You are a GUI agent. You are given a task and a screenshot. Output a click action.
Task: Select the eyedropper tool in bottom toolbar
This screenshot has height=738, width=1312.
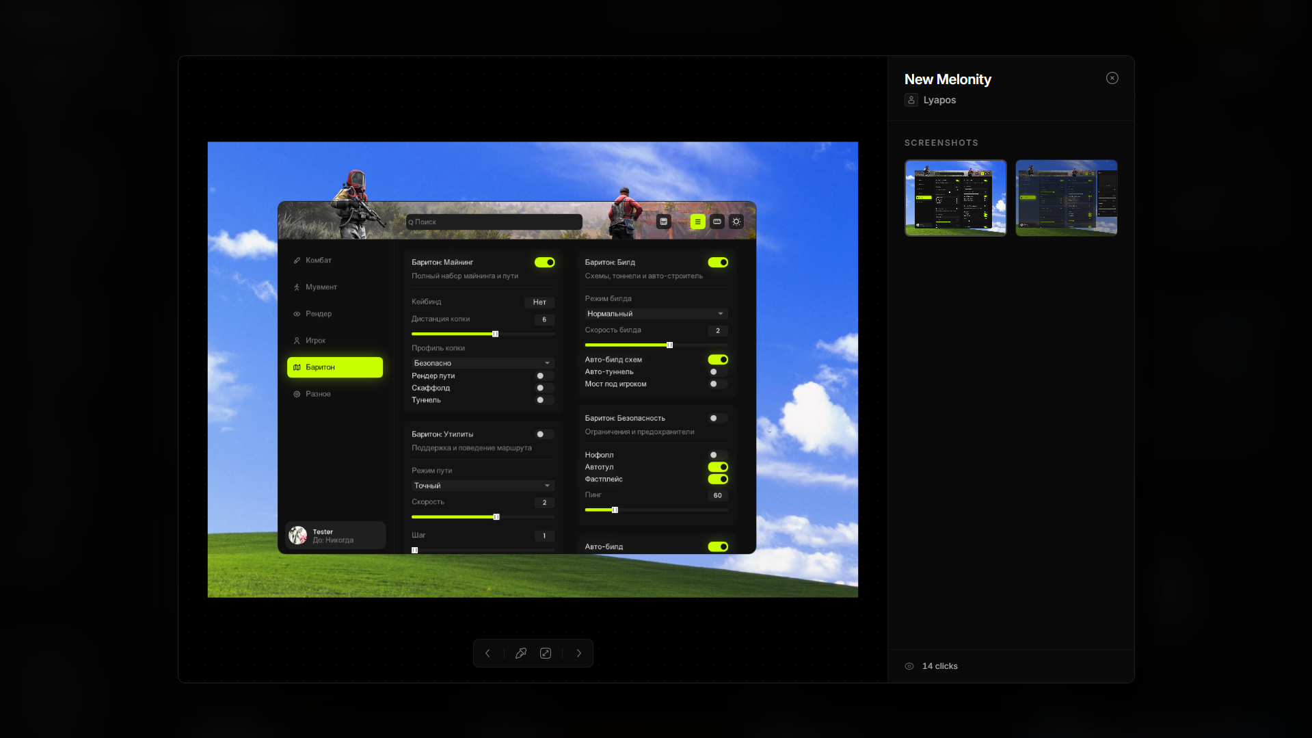[x=521, y=653]
